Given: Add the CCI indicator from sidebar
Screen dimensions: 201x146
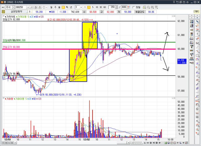Looking at the screenshot, I should click(x=191, y=30).
